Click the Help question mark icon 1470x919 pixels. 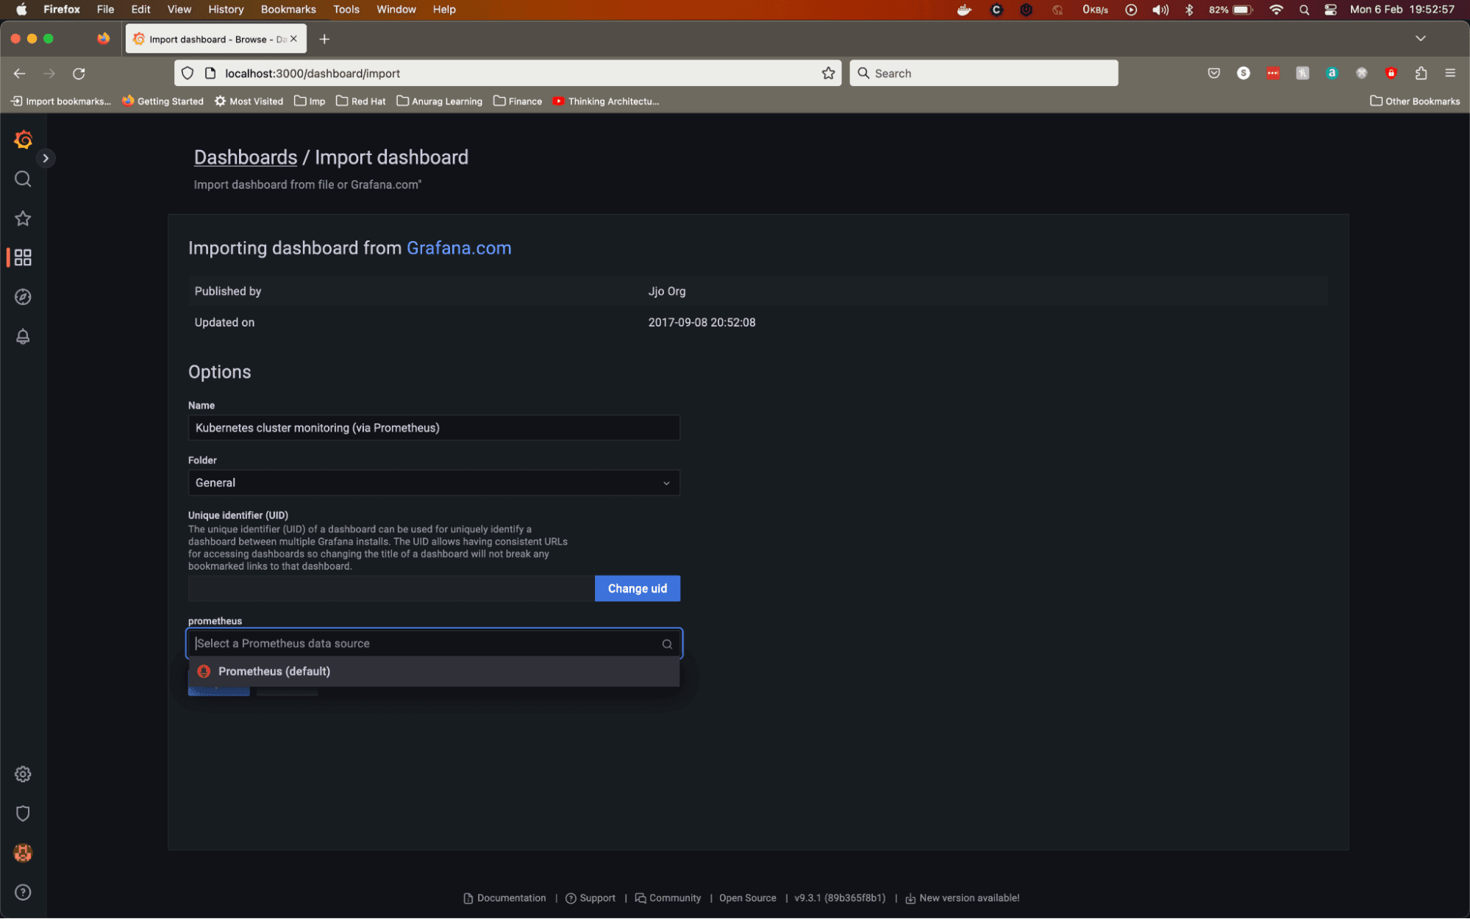point(23,893)
